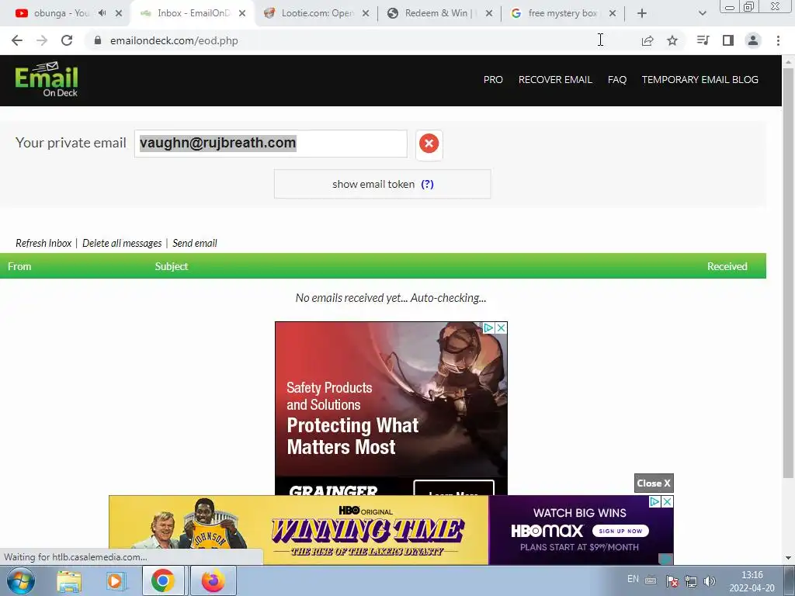This screenshot has width=795, height=596.
Task: Open the Windows Start menu
Action: coord(20,580)
